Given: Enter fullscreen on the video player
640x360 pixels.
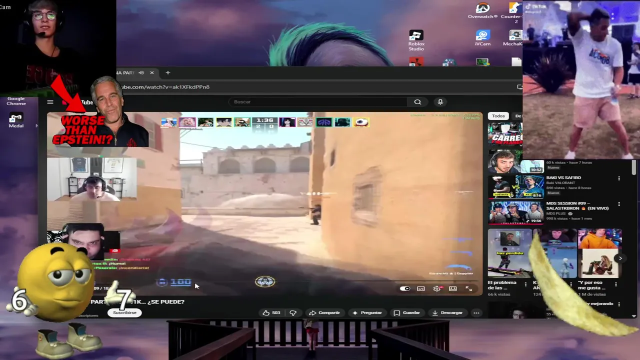Looking at the screenshot, I should click(x=469, y=288).
